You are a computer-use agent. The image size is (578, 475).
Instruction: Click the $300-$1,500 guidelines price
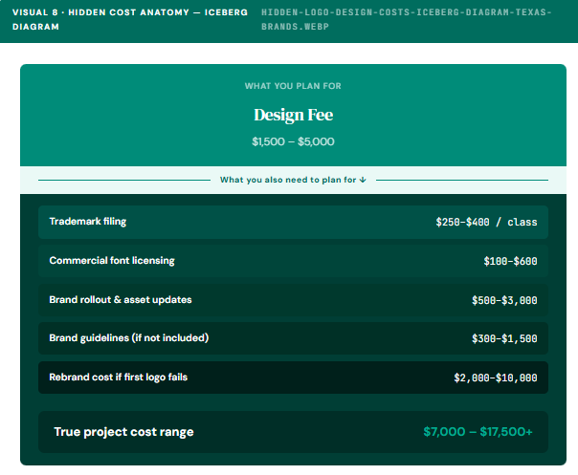coord(504,338)
